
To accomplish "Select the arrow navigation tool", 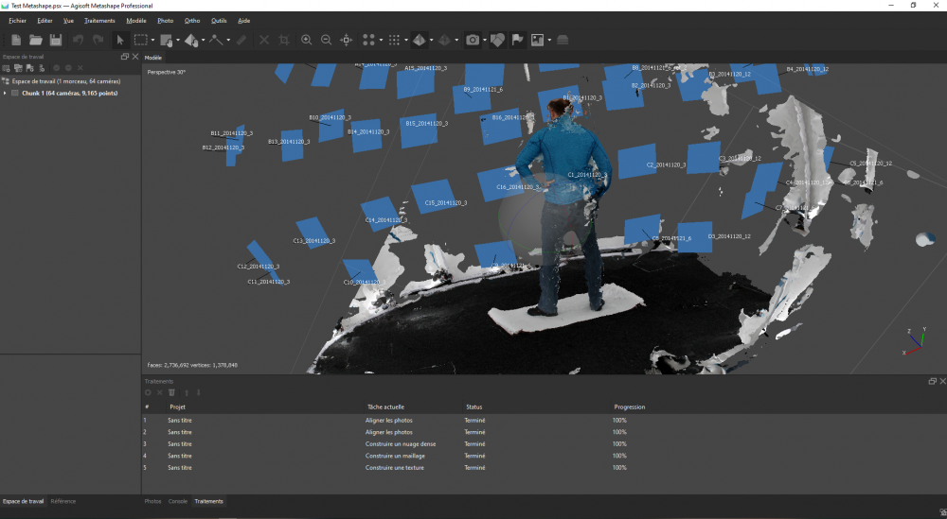I will (x=120, y=40).
